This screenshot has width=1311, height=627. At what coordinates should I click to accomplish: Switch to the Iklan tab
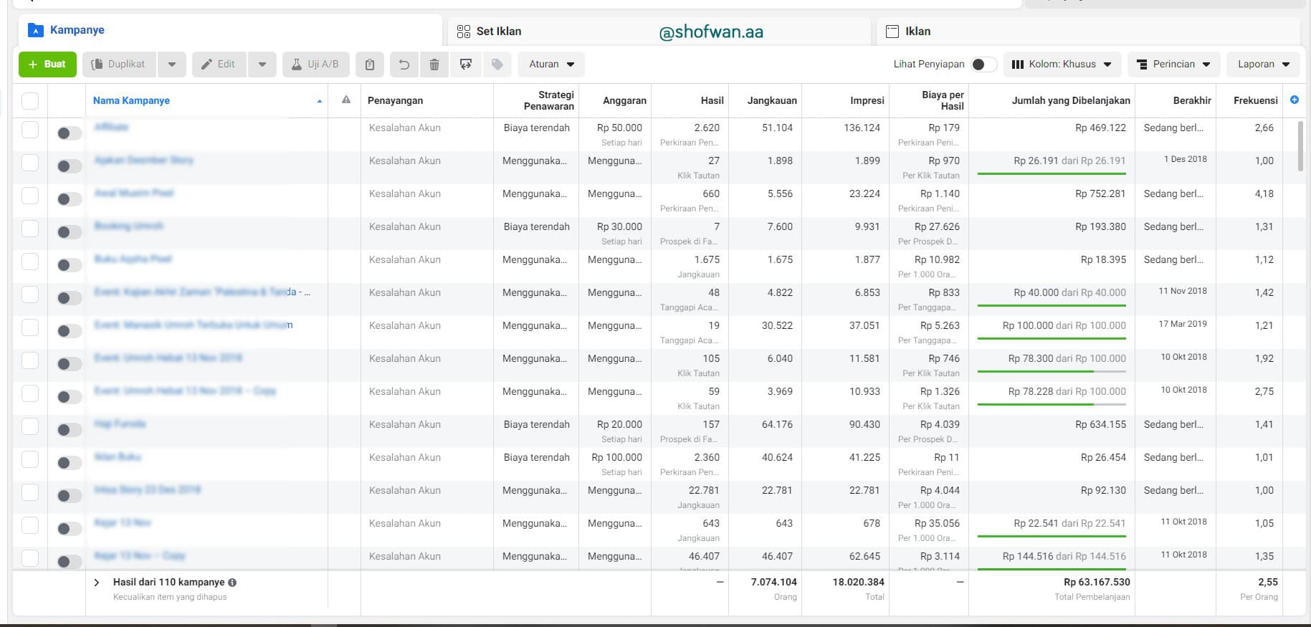coord(1087,32)
